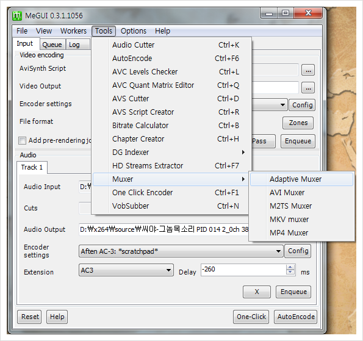363x341 pixels.
Task: Select AVI Muxer
Action: [x=301, y=193]
